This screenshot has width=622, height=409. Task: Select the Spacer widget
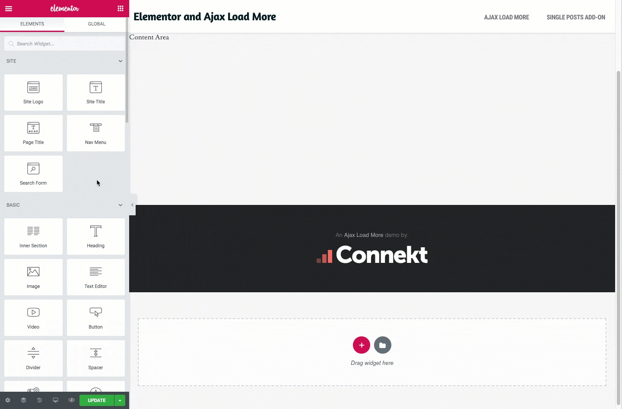click(96, 358)
